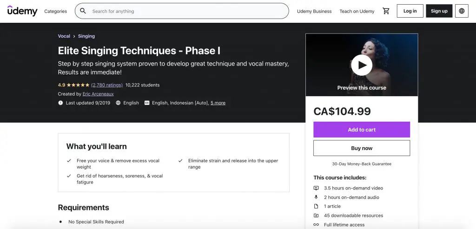Open the shopping cart icon
This screenshot has width=476, height=229.
click(386, 11)
